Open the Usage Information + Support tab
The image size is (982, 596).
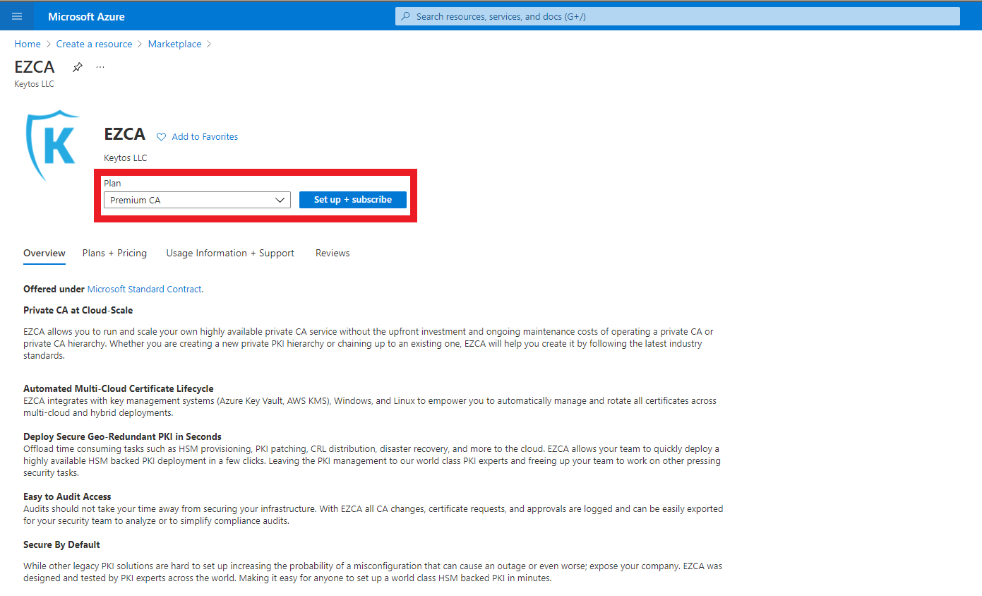click(x=230, y=253)
